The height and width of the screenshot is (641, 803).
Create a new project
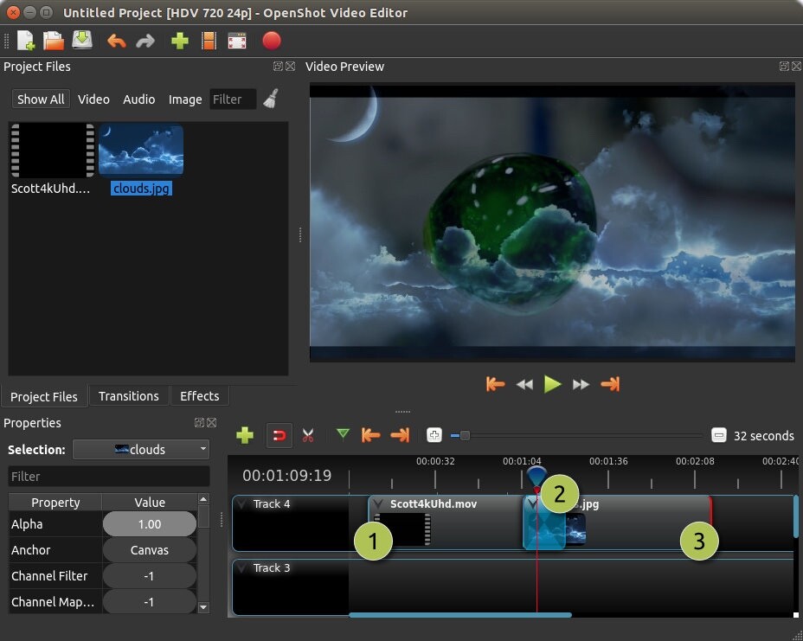pyautogui.click(x=24, y=40)
